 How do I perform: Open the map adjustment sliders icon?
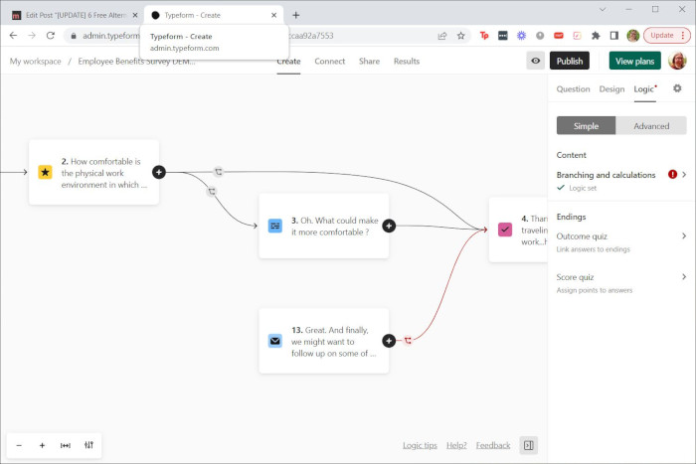[x=88, y=445]
